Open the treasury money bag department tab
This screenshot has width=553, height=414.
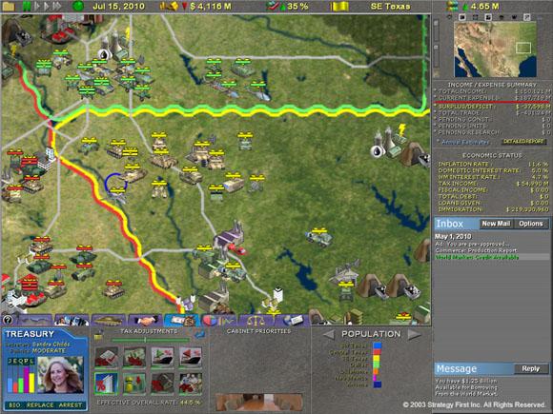pyautogui.click(x=182, y=320)
